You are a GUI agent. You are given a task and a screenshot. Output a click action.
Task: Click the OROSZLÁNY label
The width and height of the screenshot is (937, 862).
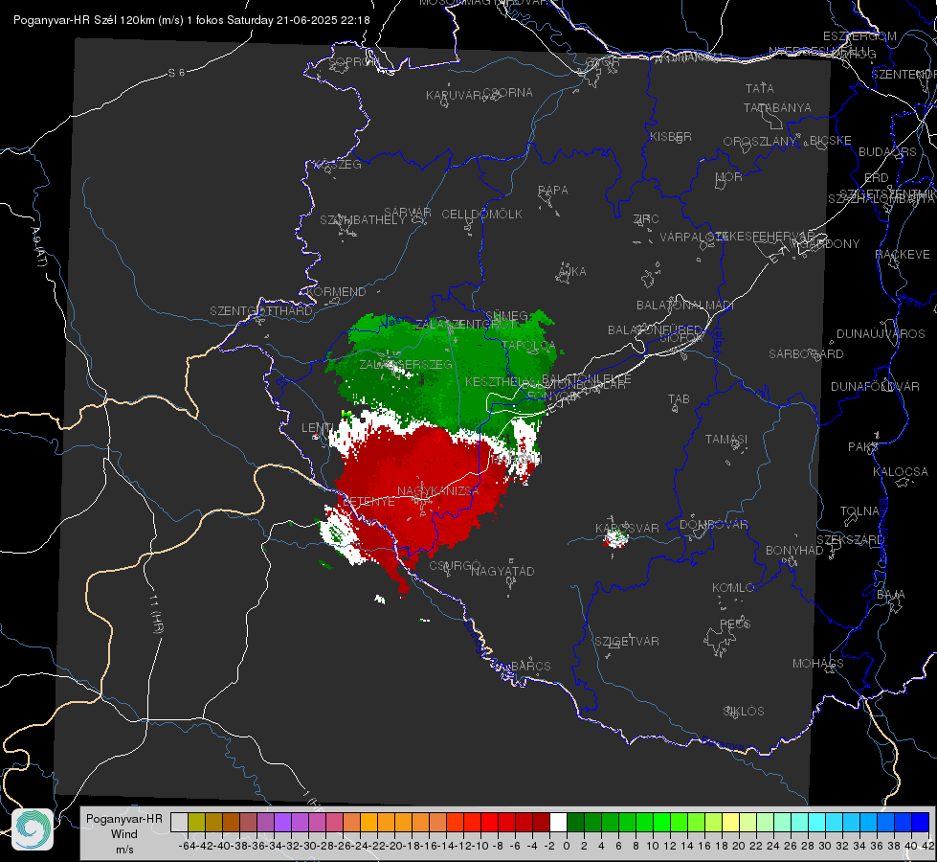coord(760,142)
